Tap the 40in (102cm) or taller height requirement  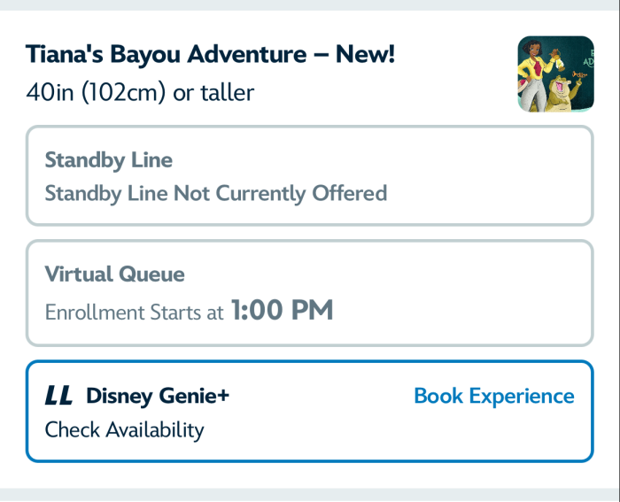(x=140, y=92)
